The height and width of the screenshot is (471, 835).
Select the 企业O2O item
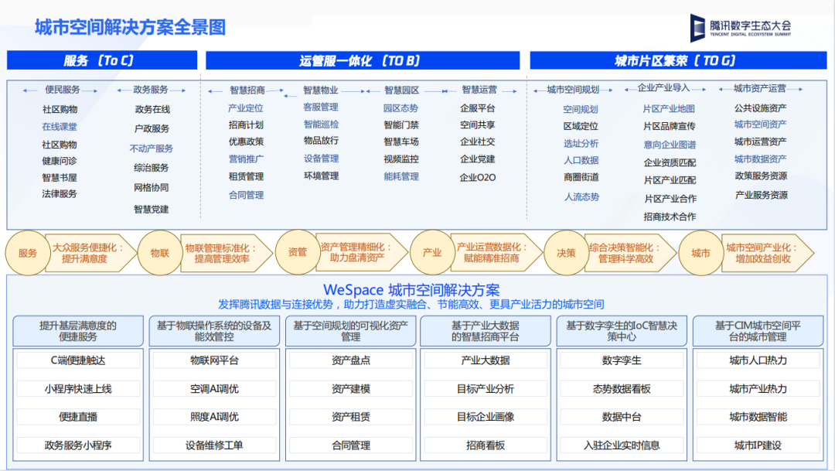(x=478, y=177)
